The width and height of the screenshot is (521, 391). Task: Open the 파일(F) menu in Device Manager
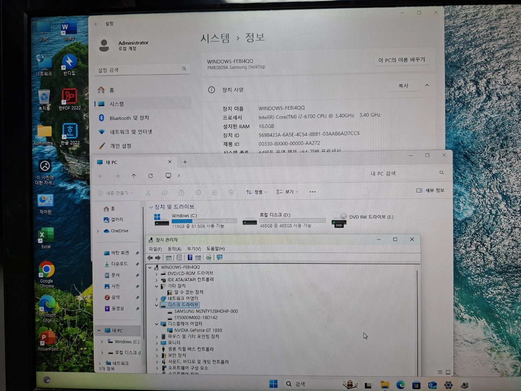click(x=155, y=249)
